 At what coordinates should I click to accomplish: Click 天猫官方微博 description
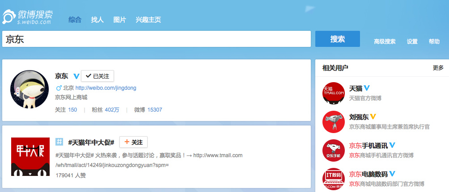(x=365, y=98)
